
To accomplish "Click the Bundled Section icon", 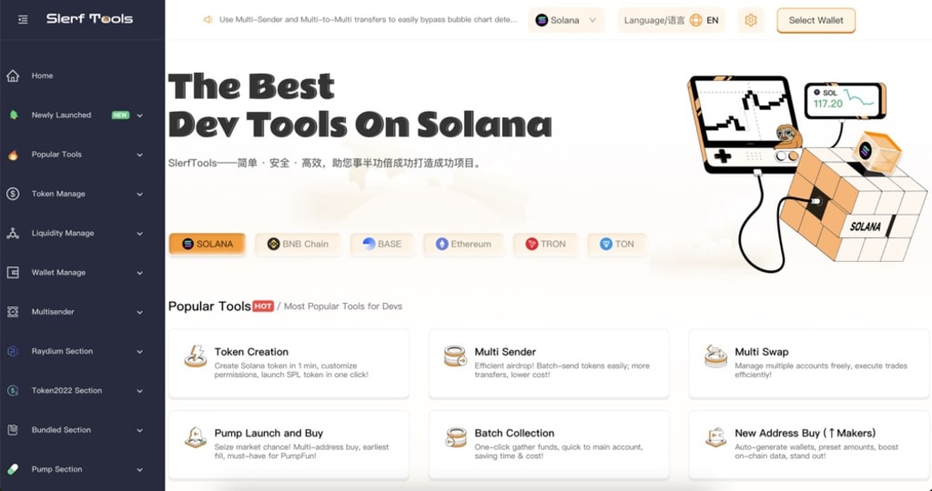I will [13, 430].
